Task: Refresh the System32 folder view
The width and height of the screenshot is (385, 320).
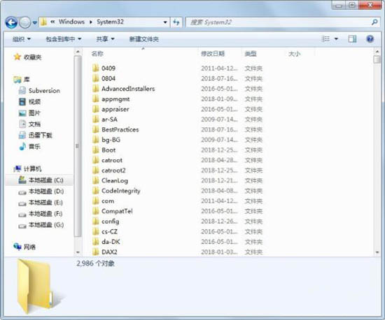Action: coord(176,22)
